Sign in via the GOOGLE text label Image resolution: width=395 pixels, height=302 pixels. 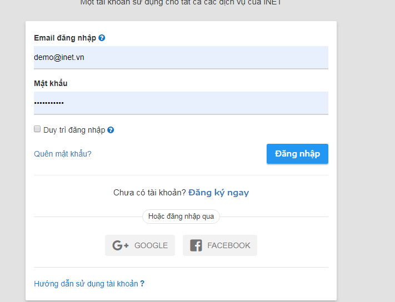click(151, 245)
